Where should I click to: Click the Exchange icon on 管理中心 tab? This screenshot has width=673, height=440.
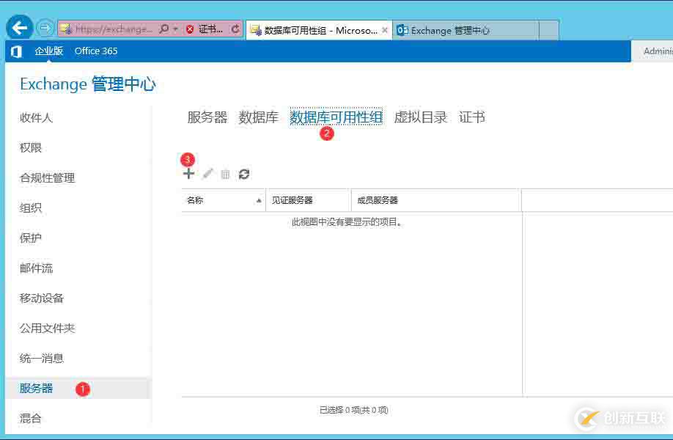pyautogui.click(x=402, y=30)
